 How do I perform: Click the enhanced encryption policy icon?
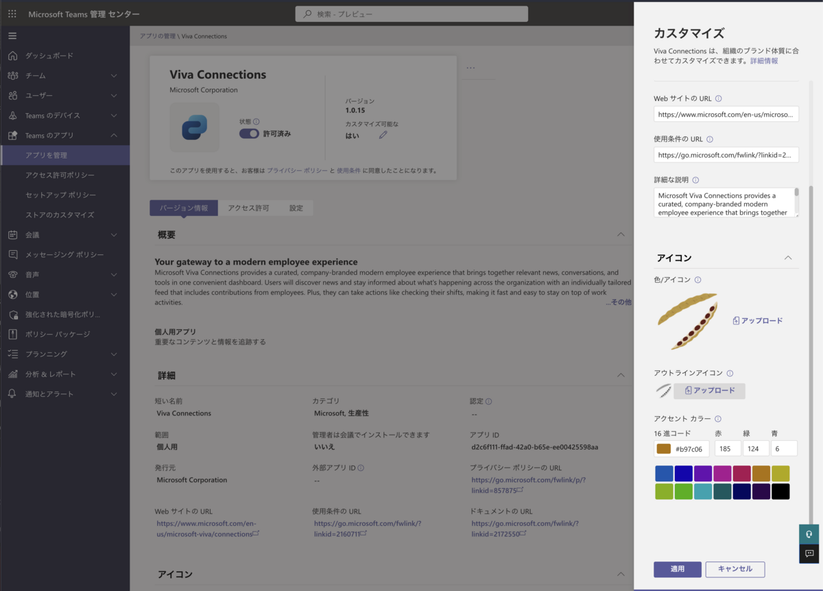[x=12, y=314]
